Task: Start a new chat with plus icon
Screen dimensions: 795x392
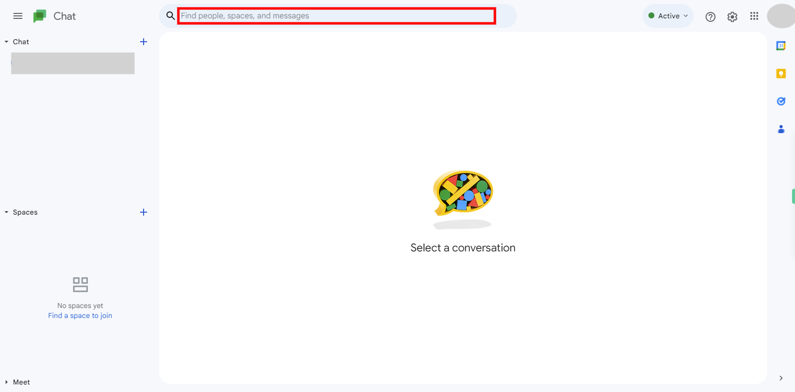Action: click(x=144, y=42)
